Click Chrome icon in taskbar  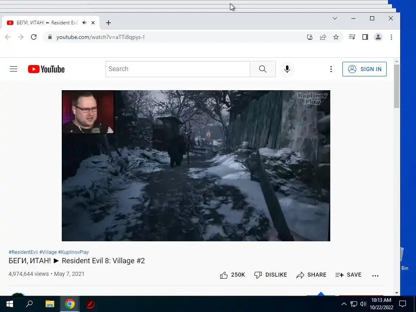(x=70, y=304)
